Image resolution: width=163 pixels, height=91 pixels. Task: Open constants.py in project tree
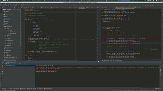pos(9,40)
